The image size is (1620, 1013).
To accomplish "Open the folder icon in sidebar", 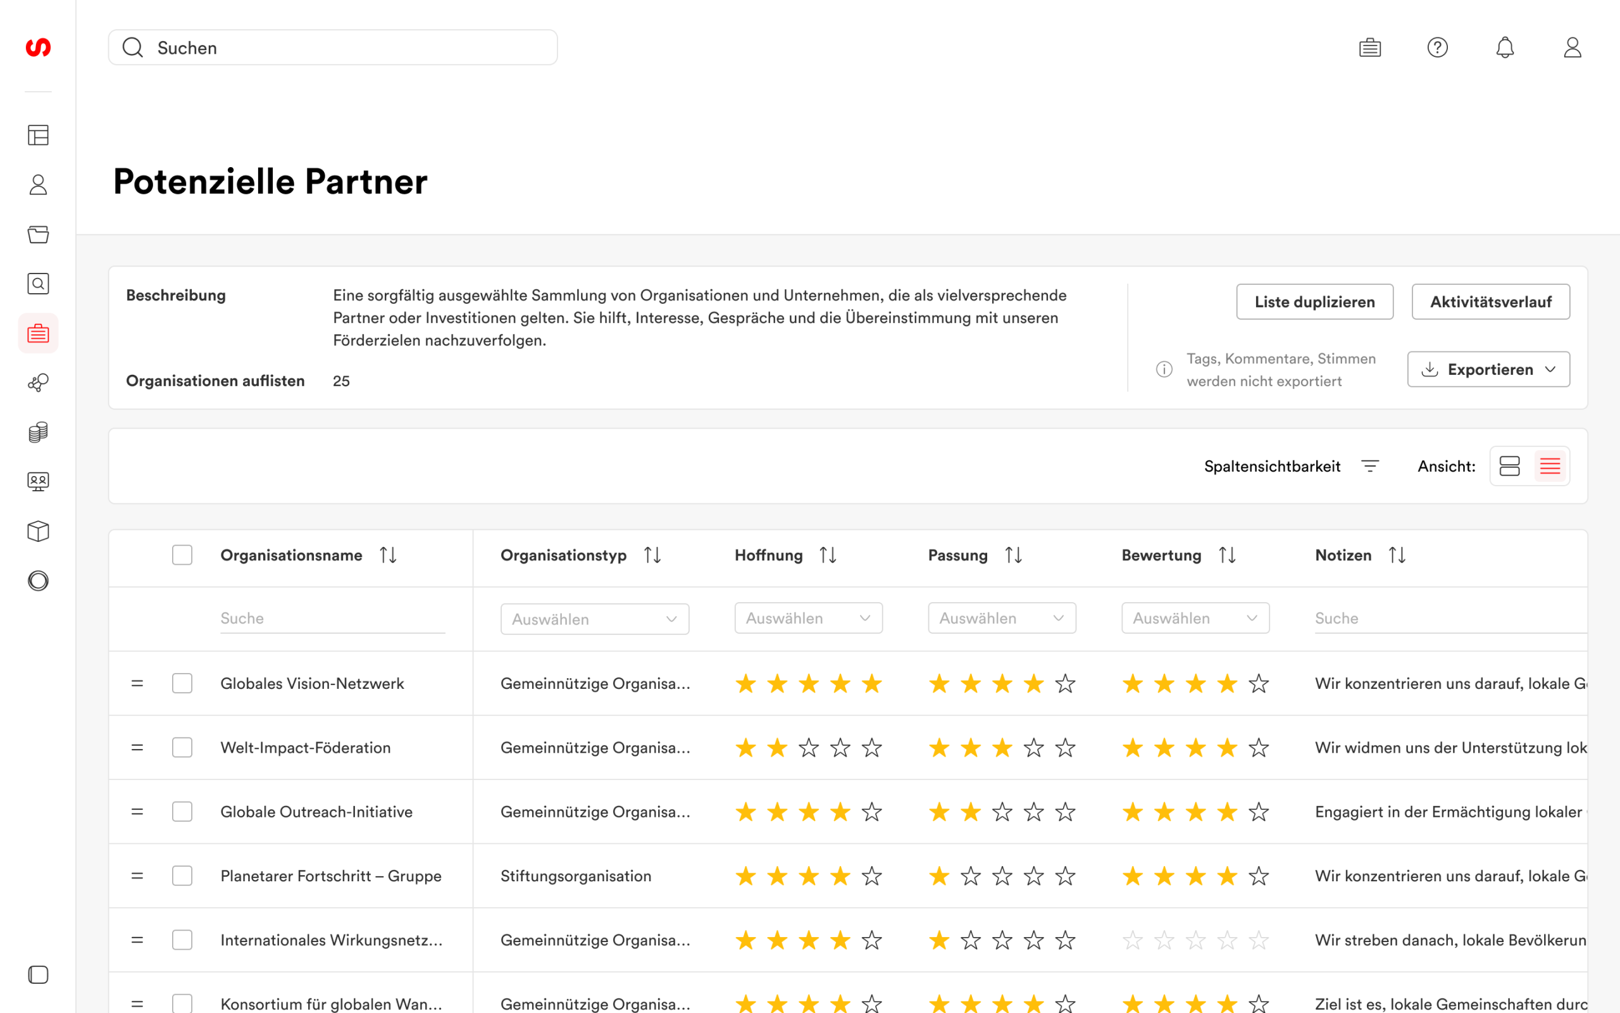I will tap(38, 234).
